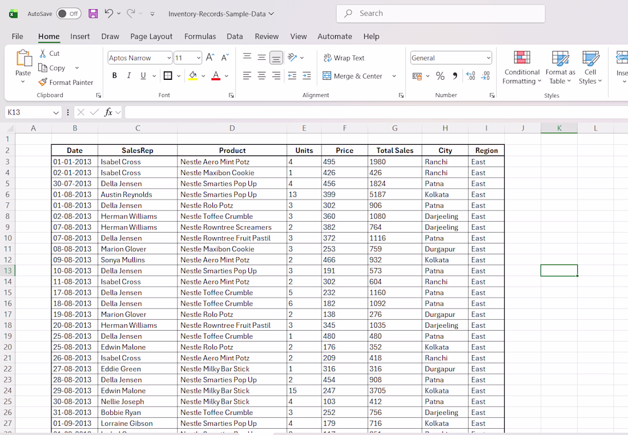Apply yellow Fill Color swatch

click(x=192, y=76)
